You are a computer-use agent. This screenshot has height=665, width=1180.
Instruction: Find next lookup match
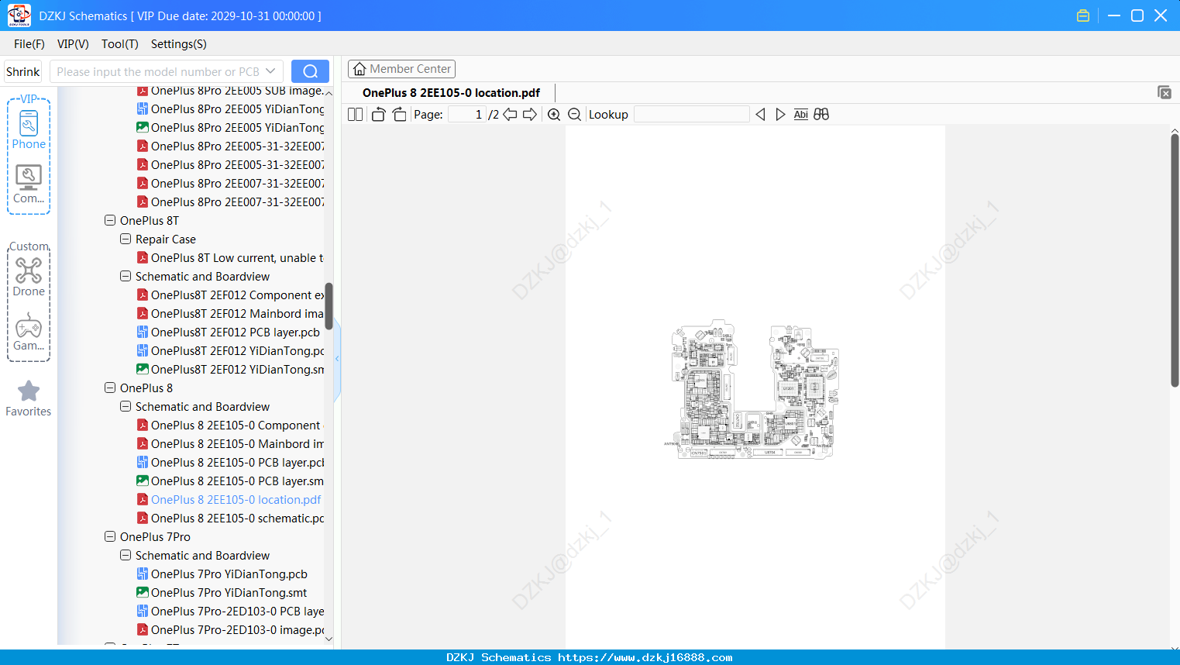pos(780,114)
